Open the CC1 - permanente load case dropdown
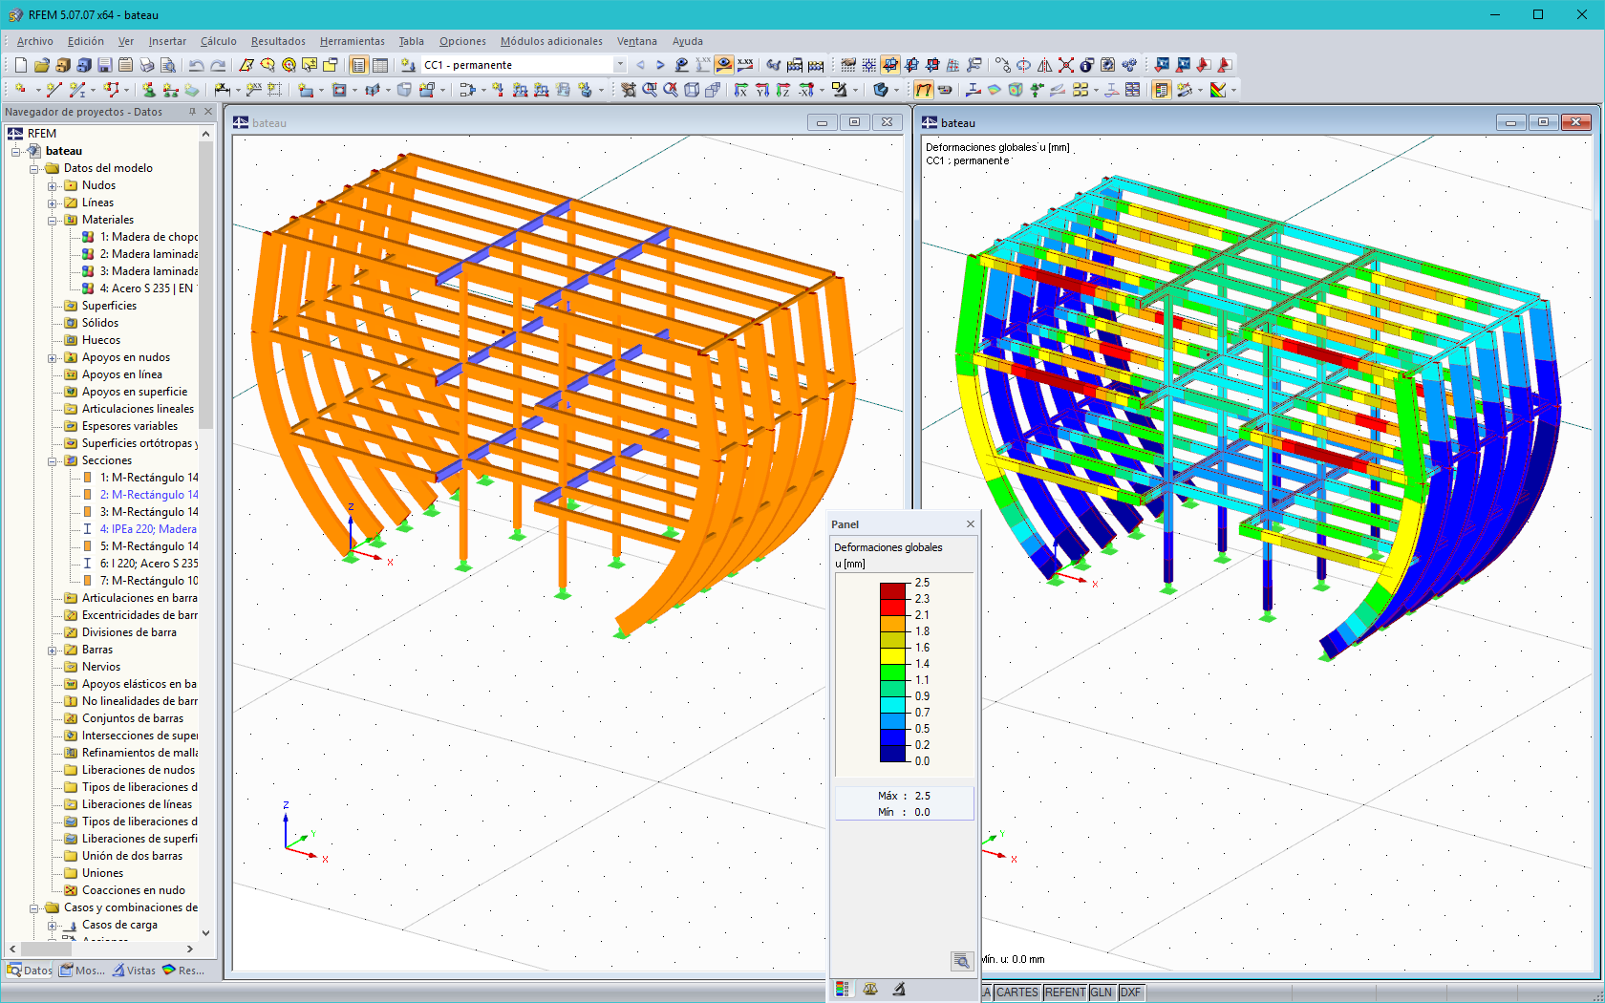Screen dimensions: 1605x1003 point(619,65)
